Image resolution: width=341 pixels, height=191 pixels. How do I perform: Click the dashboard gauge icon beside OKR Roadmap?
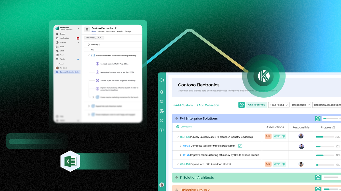pos(241,105)
